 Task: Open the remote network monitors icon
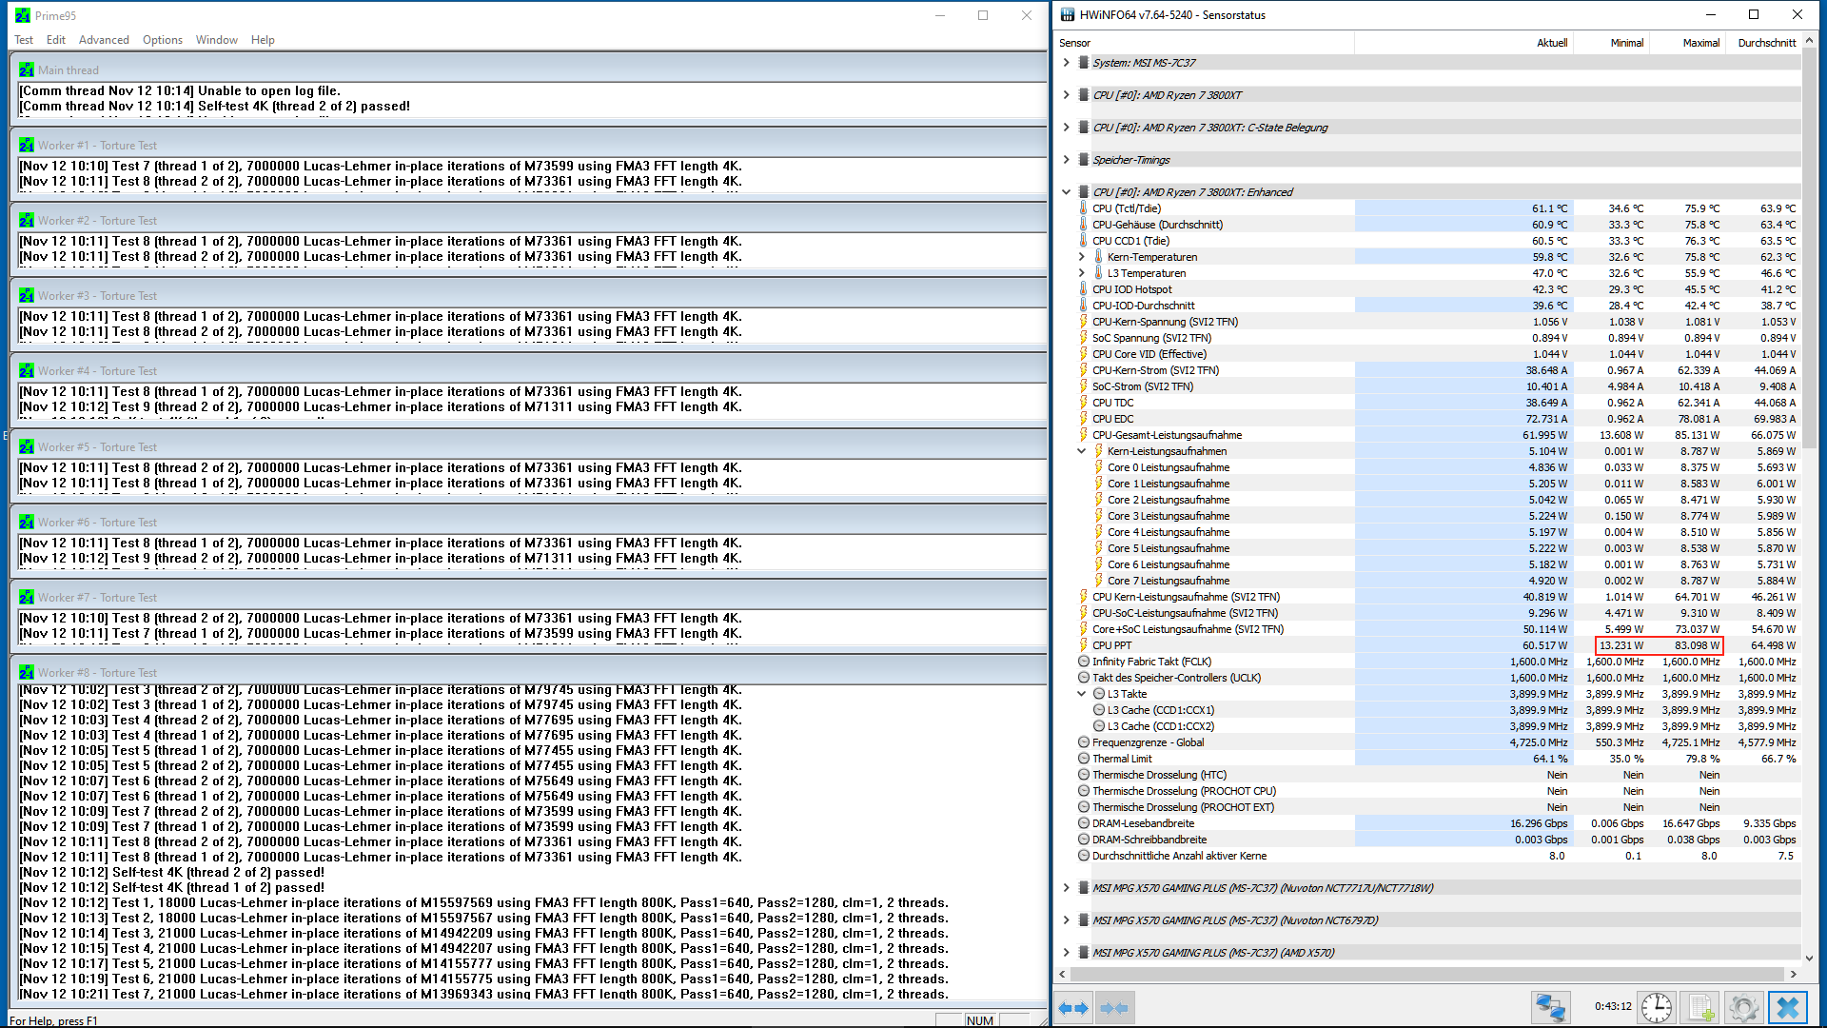1550,1007
